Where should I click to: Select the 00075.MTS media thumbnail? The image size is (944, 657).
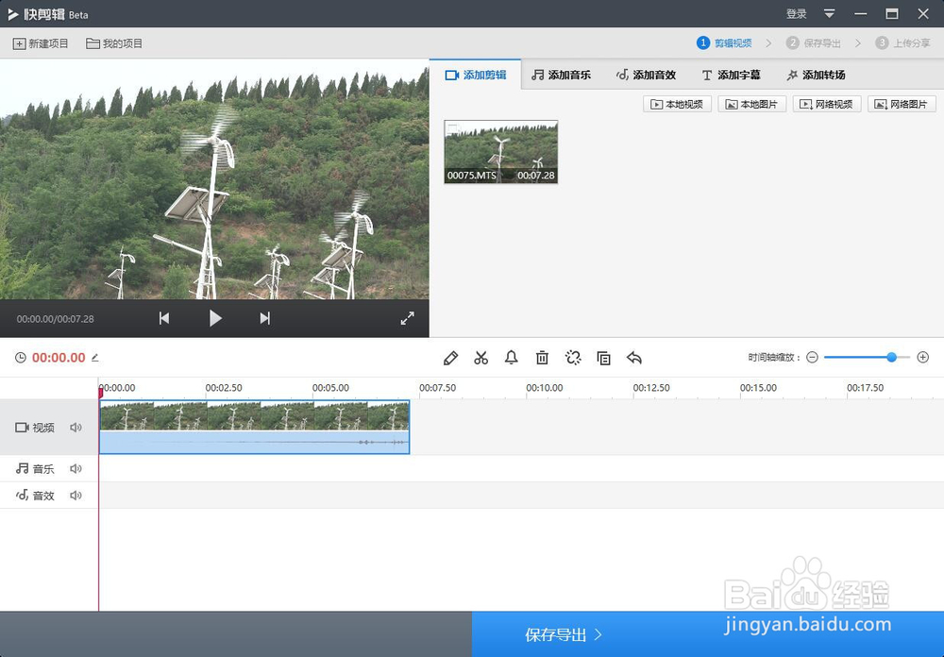click(x=501, y=152)
